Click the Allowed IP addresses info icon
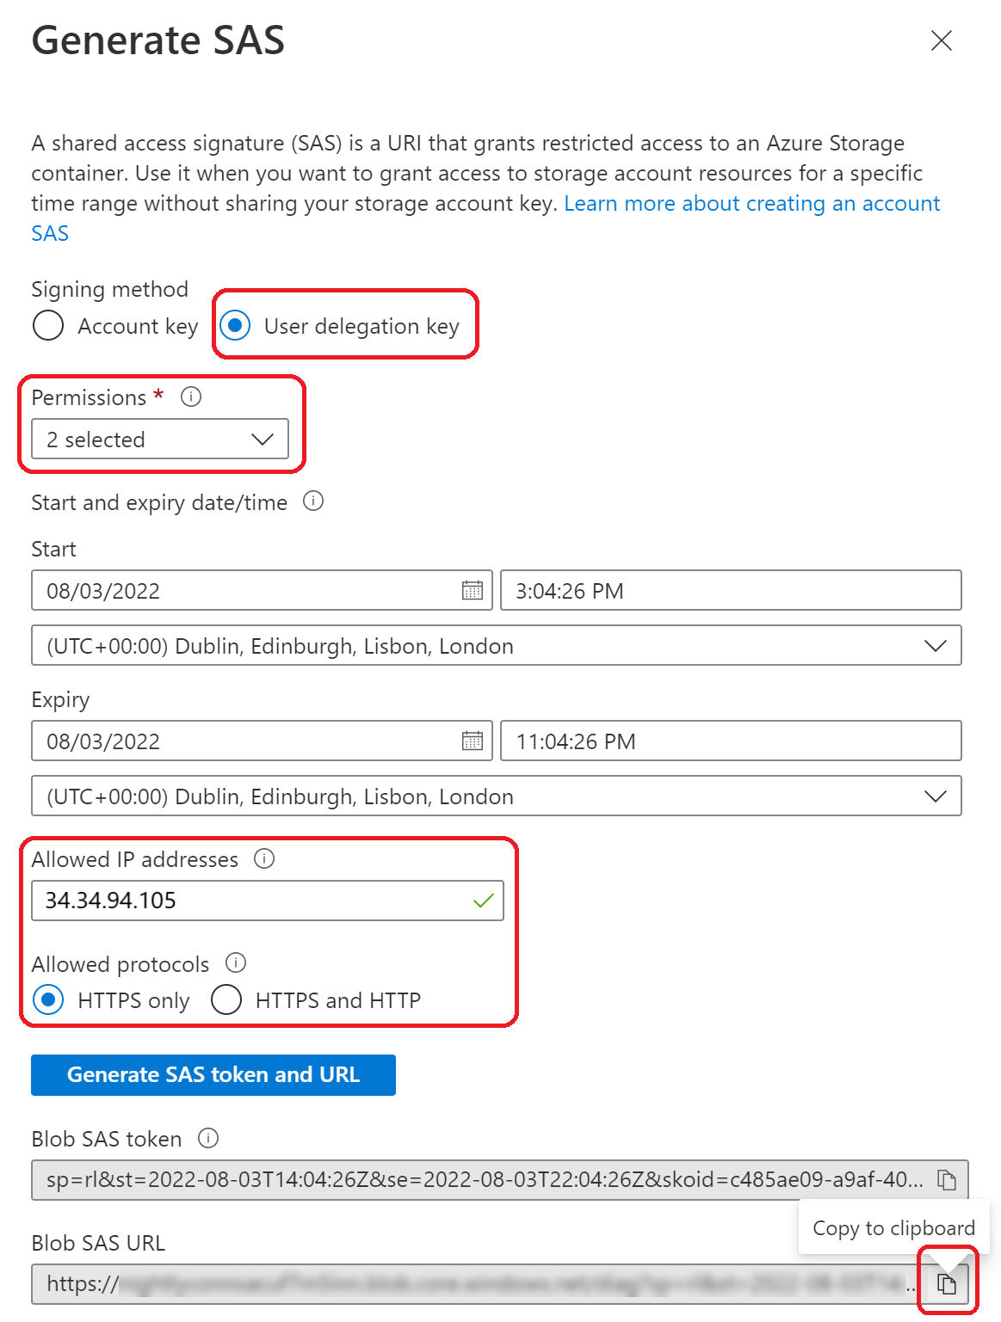Image resolution: width=1001 pixels, height=1322 pixels. pos(264,858)
